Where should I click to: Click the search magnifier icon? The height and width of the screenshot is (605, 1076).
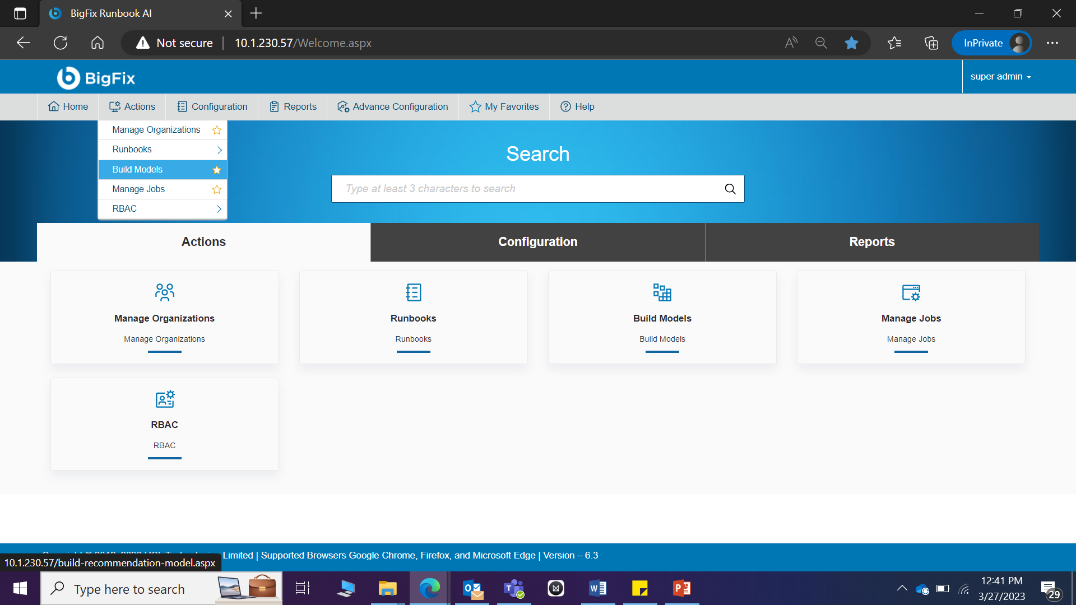(730, 189)
